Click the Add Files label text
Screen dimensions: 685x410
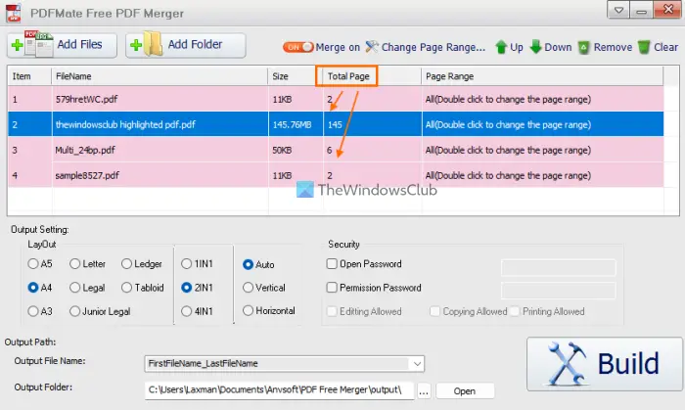79,44
